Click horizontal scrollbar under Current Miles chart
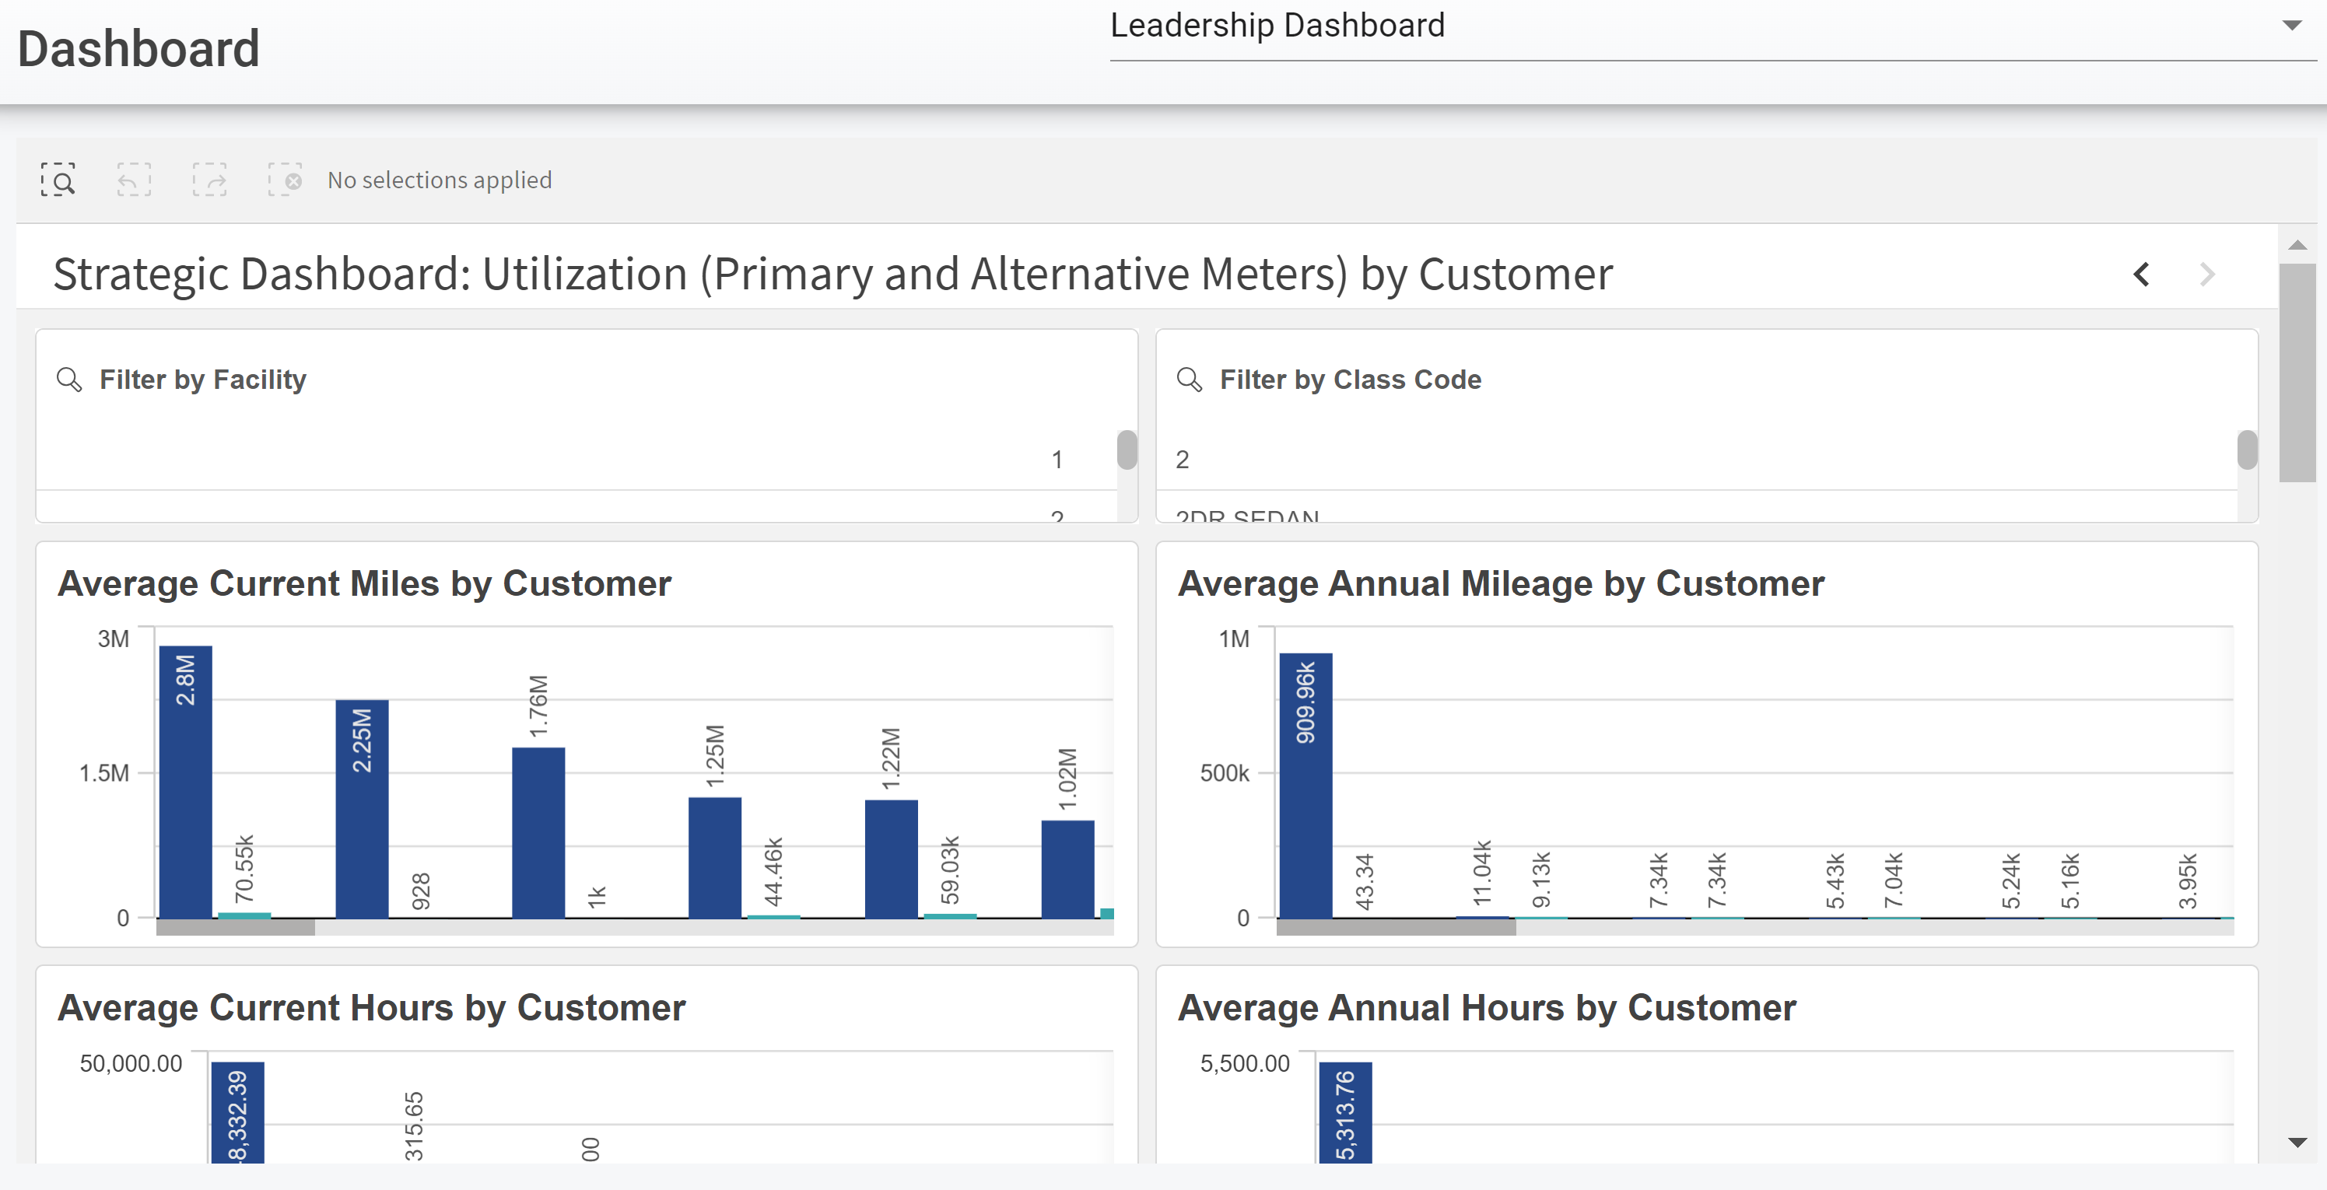 (x=236, y=927)
